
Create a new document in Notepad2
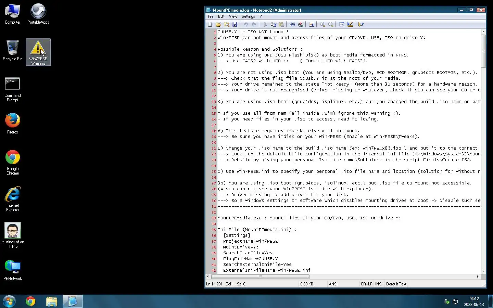(210, 24)
